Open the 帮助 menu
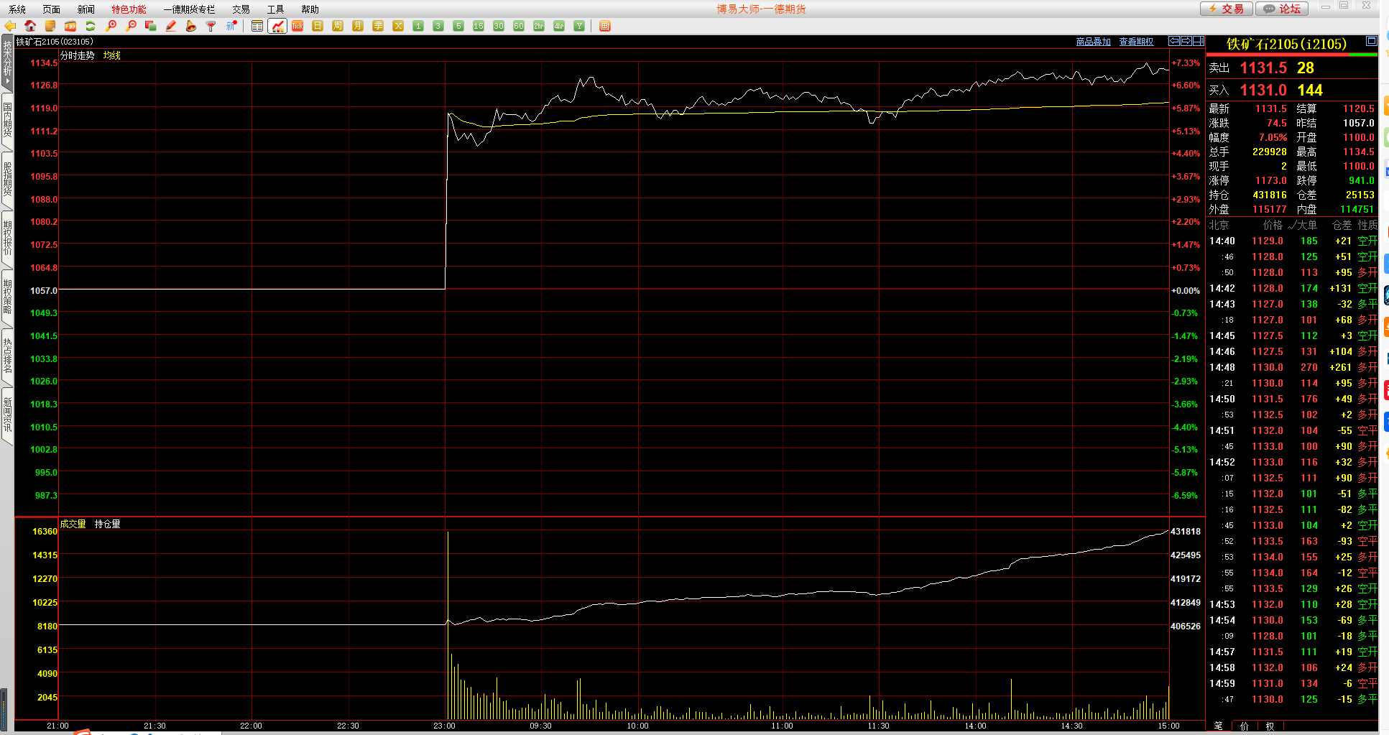The width and height of the screenshot is (1389, 735). (310, 9)
